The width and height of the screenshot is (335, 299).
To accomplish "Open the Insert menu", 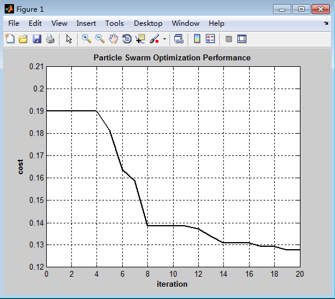I will [86, 23].
